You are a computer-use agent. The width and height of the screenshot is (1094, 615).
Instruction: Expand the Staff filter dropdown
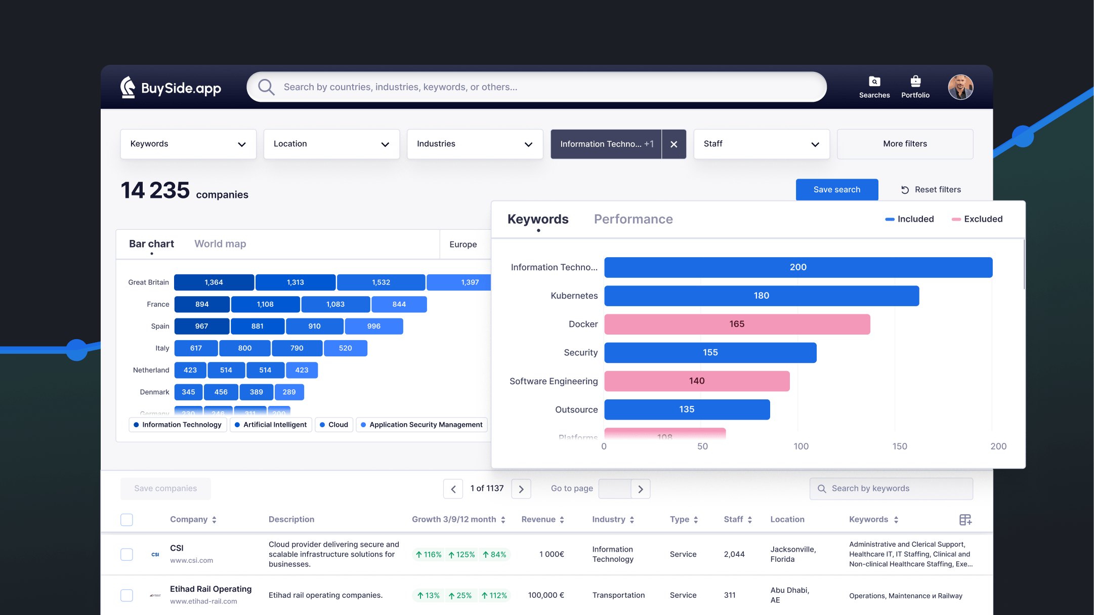761,144
